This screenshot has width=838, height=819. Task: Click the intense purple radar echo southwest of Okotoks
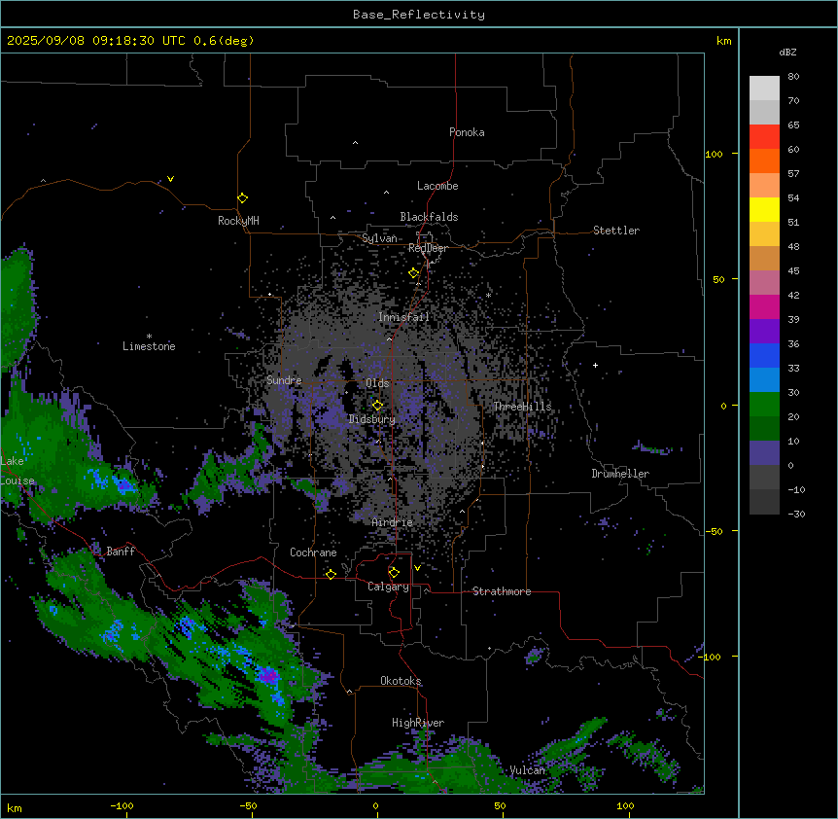tap(267, 675)
